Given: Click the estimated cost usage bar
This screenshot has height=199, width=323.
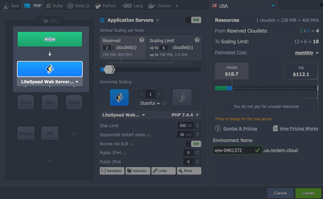Looking at the screenshot, I should (266, 88).
